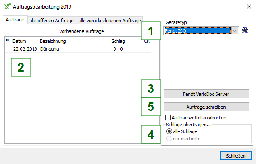
Task: Click the 'Schläge übertragen...' group label
Action: [x=189, y=125]
